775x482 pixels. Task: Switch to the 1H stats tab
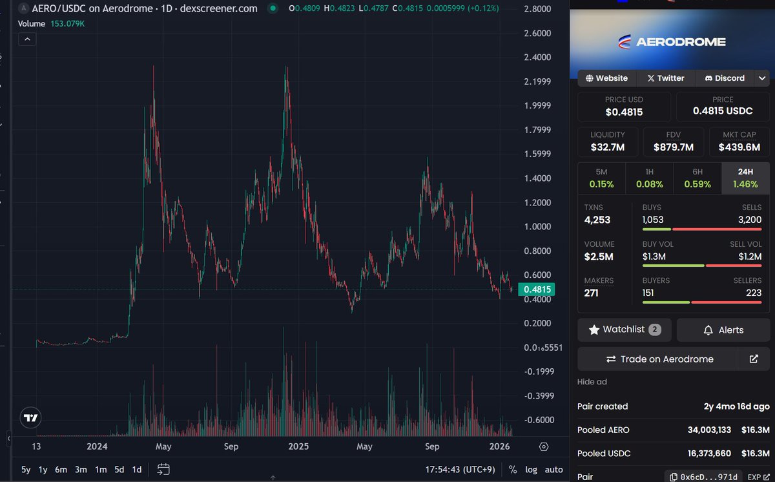coord(649,178)
